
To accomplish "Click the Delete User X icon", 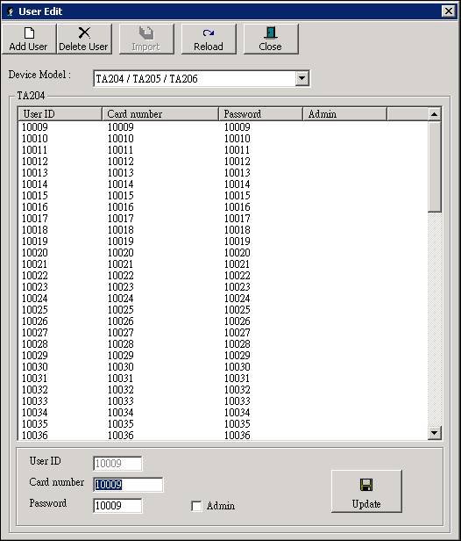I will click(x=84, y=32).
